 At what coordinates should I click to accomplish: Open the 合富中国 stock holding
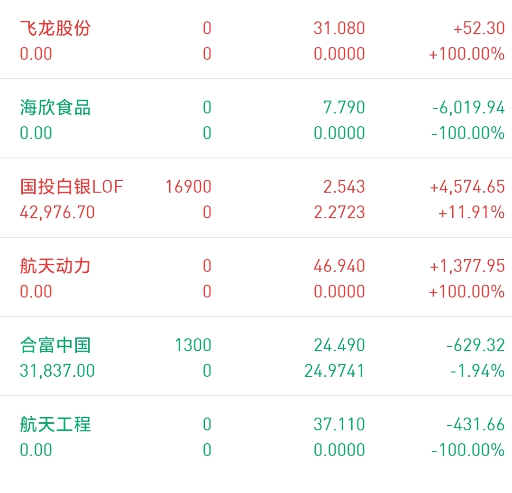(x=256, y=357)
